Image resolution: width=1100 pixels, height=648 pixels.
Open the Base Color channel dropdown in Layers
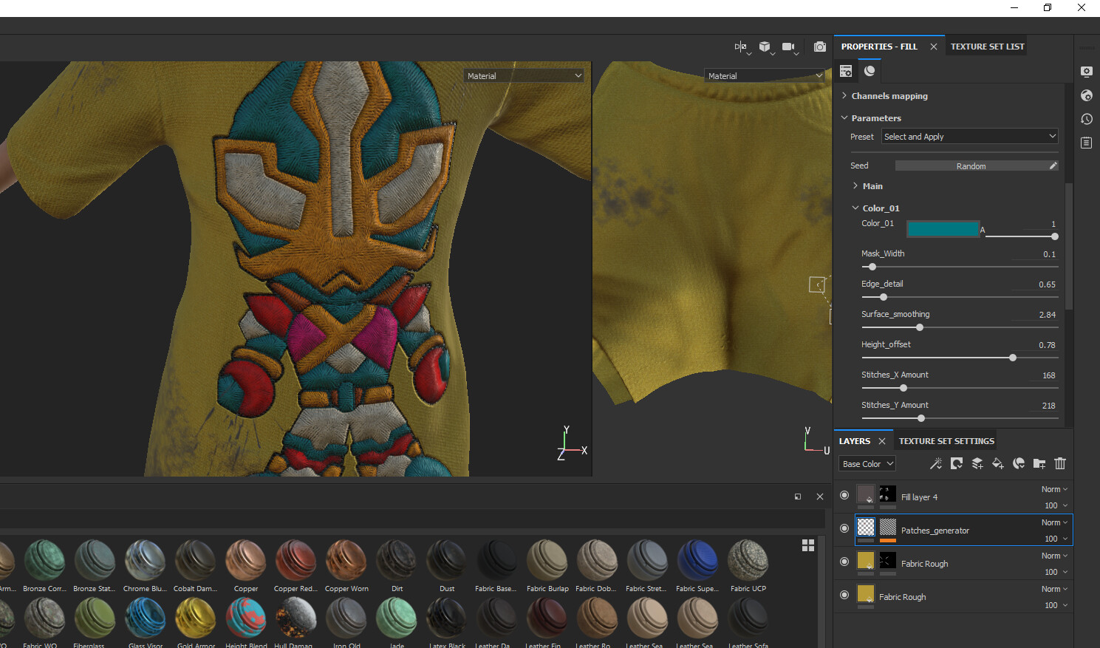pos(867,464)
